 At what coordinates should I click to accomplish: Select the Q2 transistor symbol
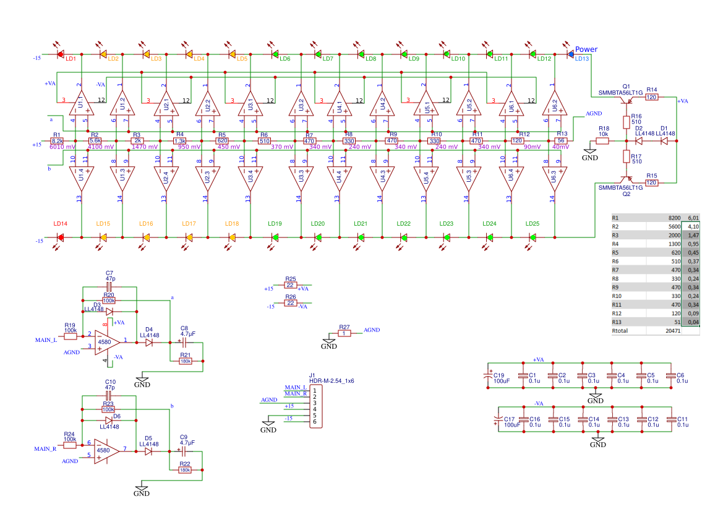pyautogui.click(x=626, y=179)
